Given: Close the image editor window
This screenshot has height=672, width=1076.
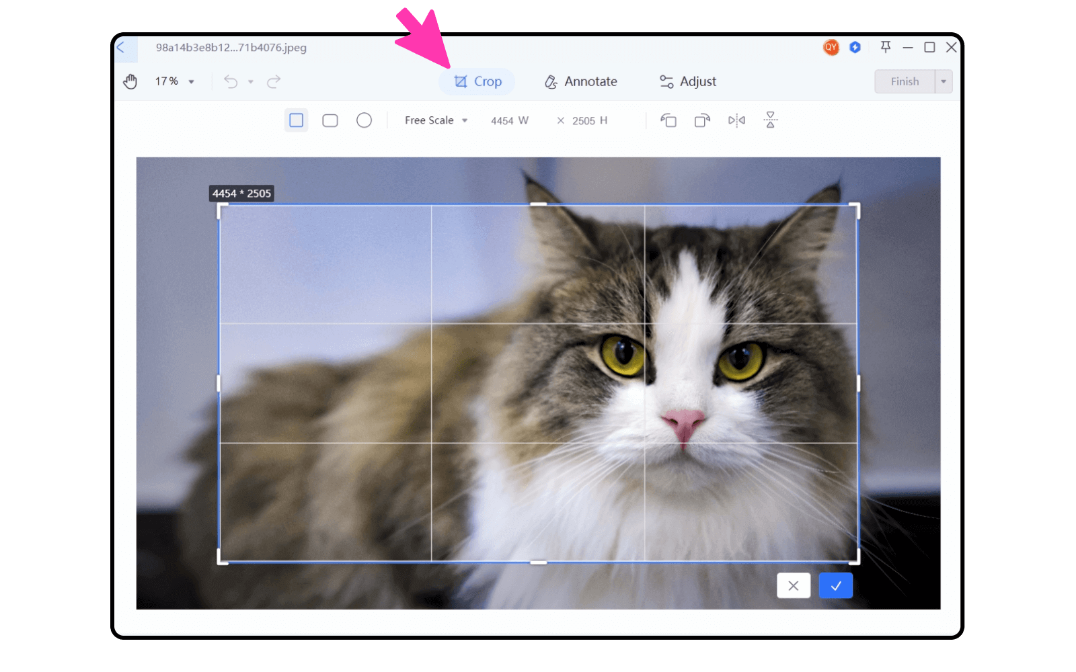Looking at the screenshot, I should pyautogui.click(x=952, y=47).
